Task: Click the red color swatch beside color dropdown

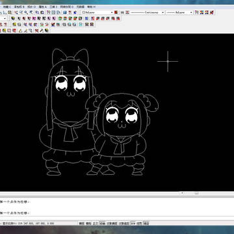Action: pyautogui.click(x=116, y=12)
